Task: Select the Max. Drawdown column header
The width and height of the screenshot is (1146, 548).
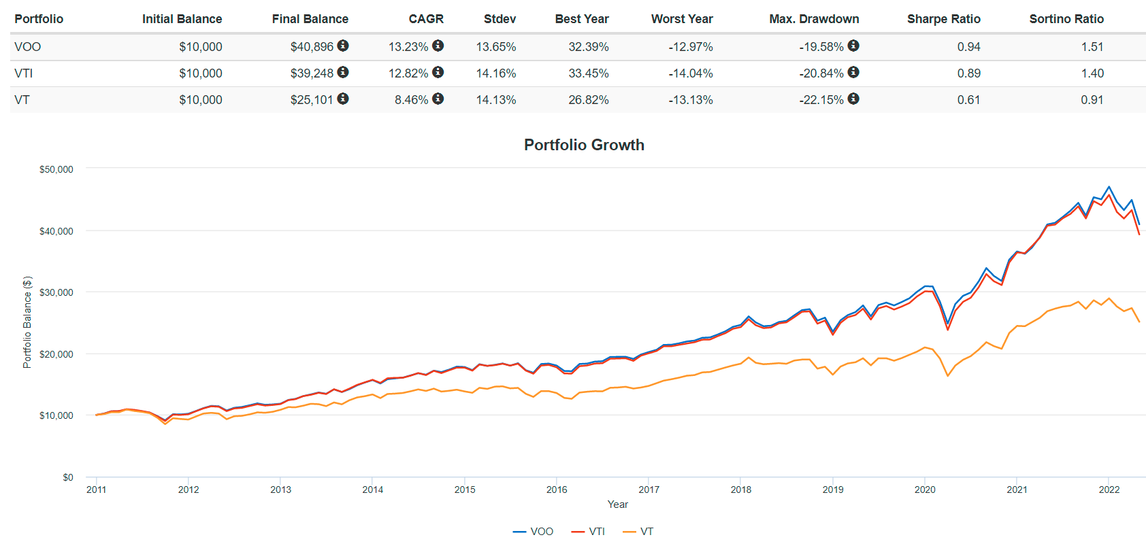Action: [x=814, y=19]
